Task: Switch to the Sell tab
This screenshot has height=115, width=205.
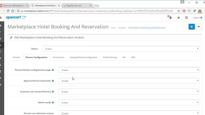Action: (124, 57)
